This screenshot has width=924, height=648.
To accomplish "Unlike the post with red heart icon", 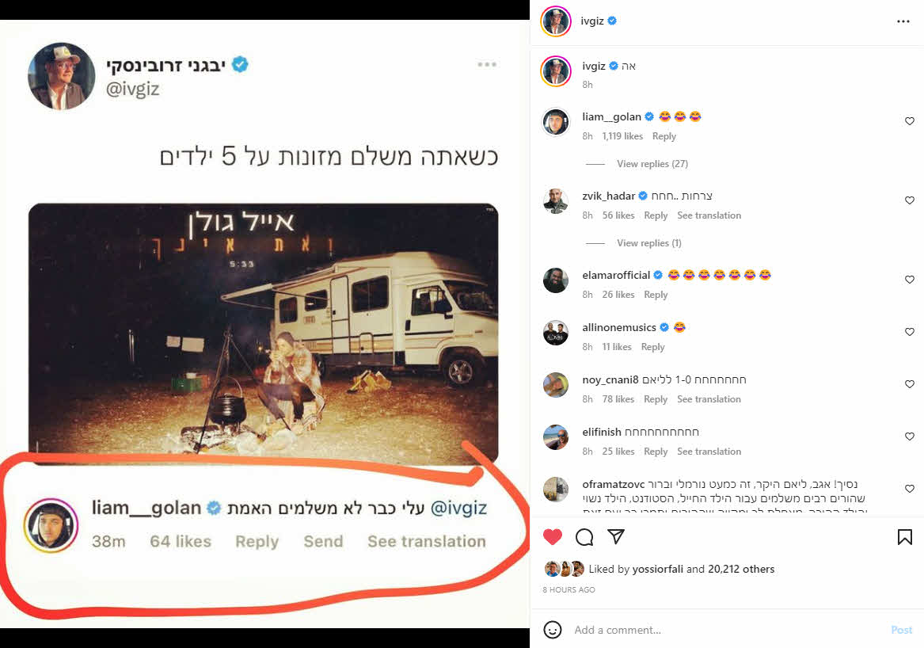I will pos(552,536).
